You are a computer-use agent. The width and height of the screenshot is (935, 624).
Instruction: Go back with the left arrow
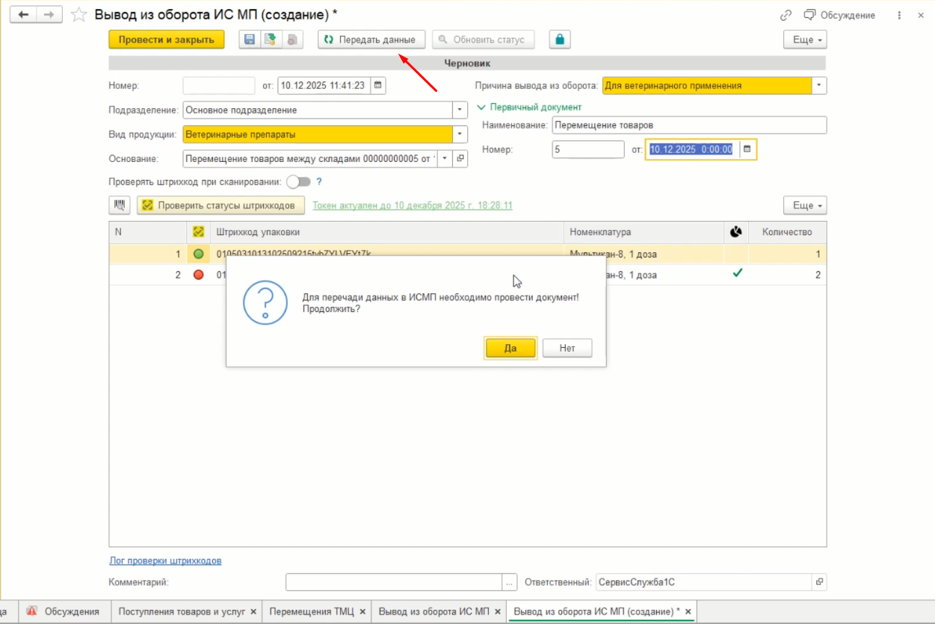23,15
